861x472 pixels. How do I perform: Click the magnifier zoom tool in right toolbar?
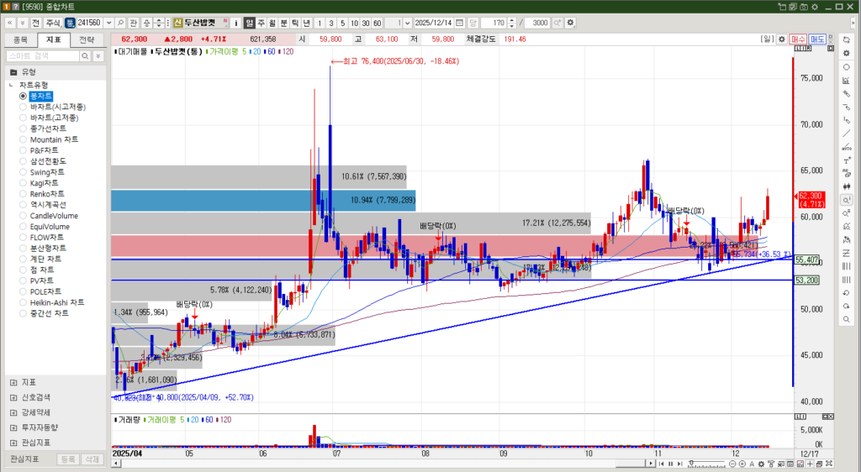click(846, 200)
